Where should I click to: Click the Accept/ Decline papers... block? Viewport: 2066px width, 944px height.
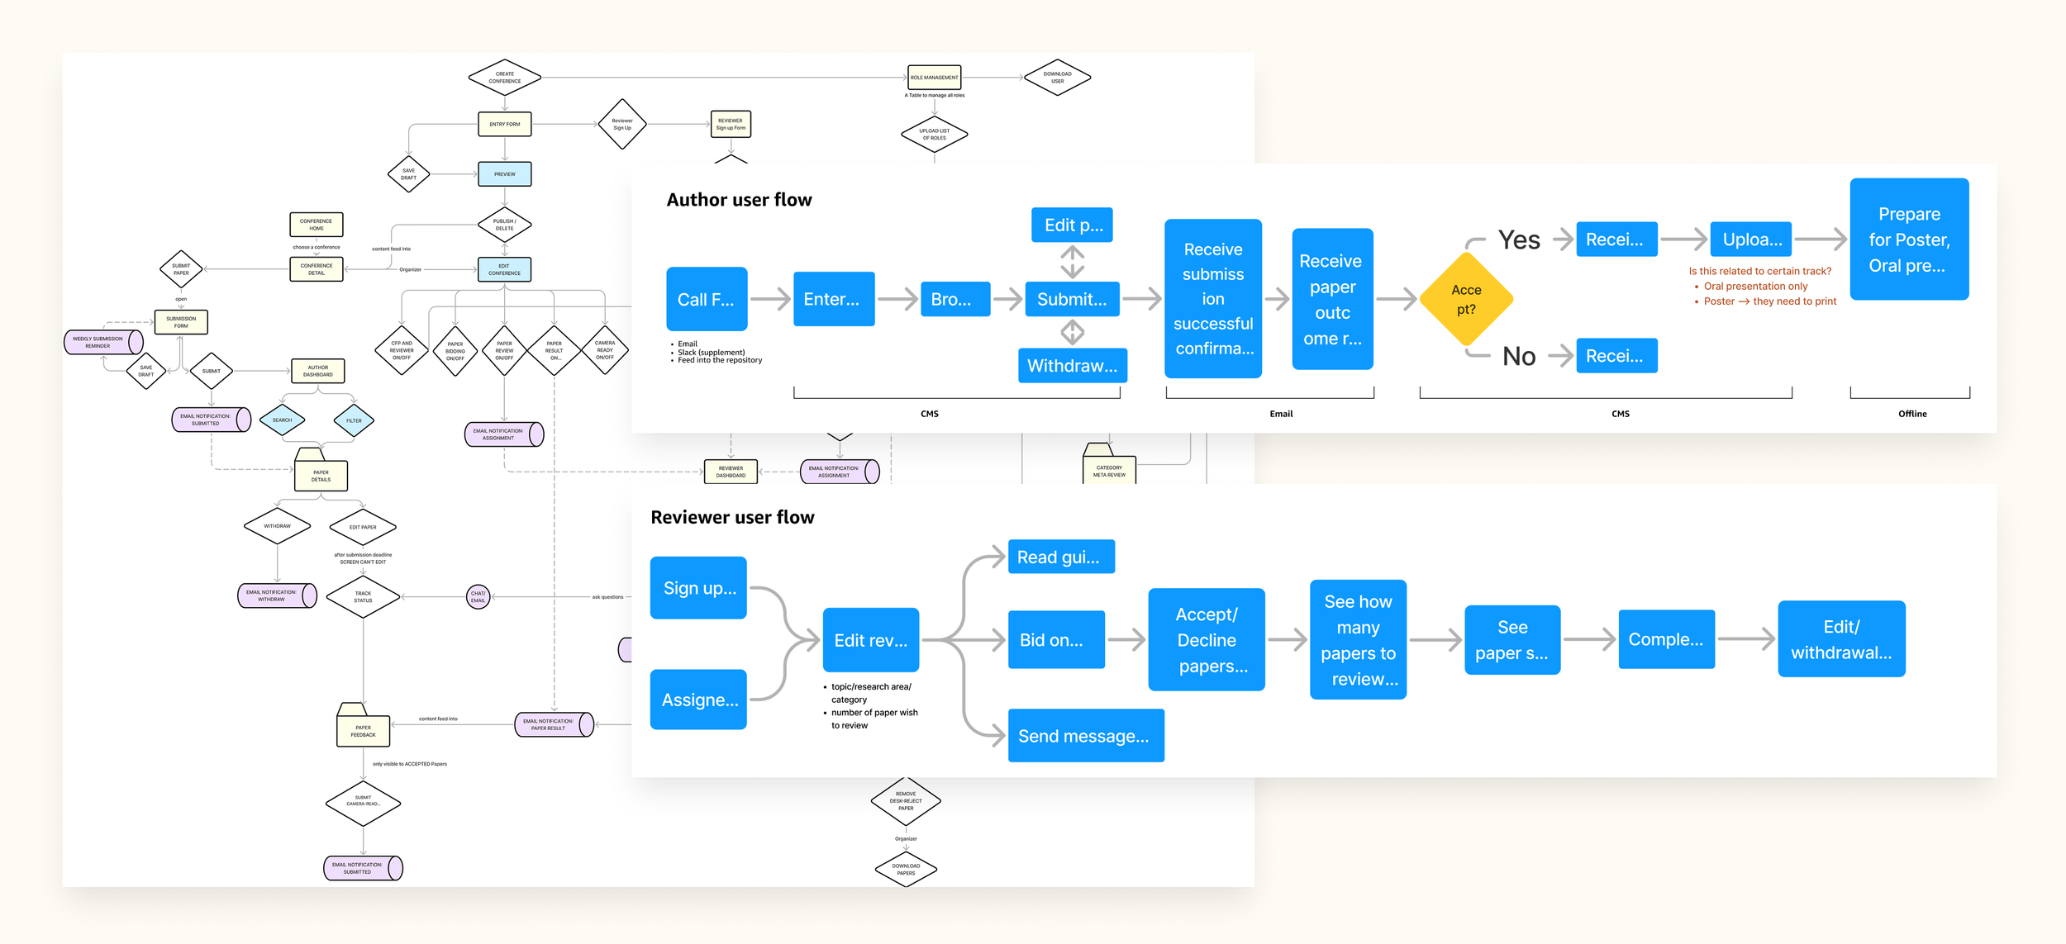1206,640
